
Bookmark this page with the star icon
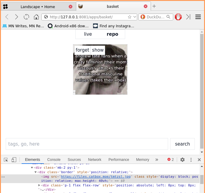[130, 17]
